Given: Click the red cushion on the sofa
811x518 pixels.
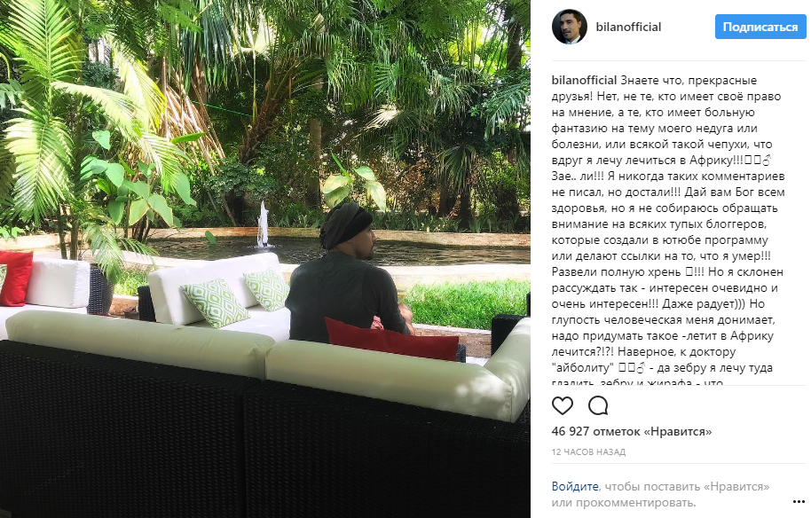Looking at the screenshot, I should [391, 339].
